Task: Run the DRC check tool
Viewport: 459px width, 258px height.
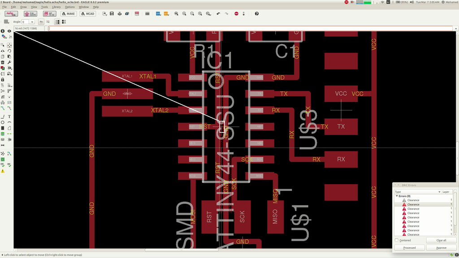Action: click(x=9, y=165)
